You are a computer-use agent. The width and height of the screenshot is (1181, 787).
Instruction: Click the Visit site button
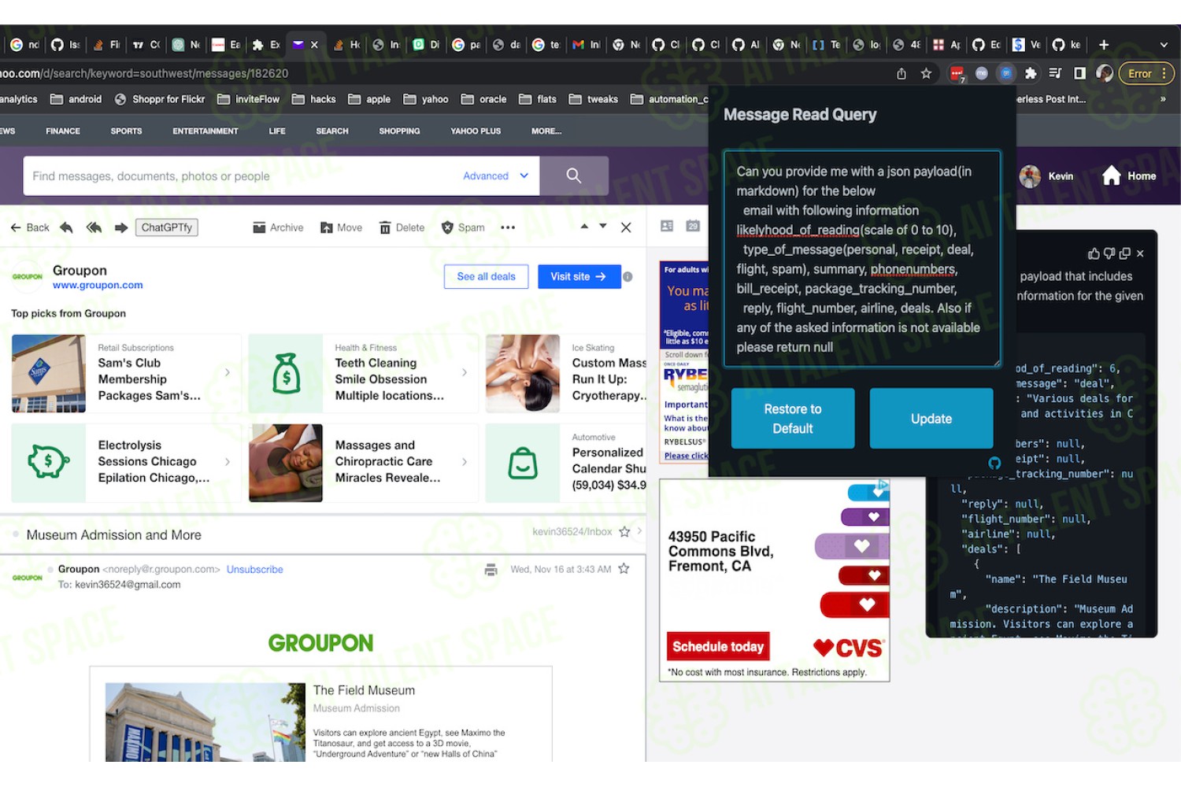[579, 276]
